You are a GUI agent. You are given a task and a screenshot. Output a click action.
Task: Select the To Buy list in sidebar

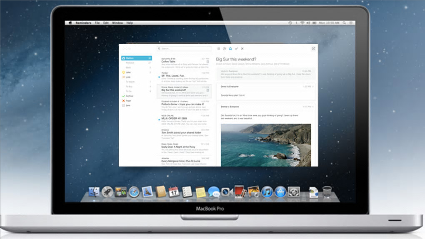(137, 87)
